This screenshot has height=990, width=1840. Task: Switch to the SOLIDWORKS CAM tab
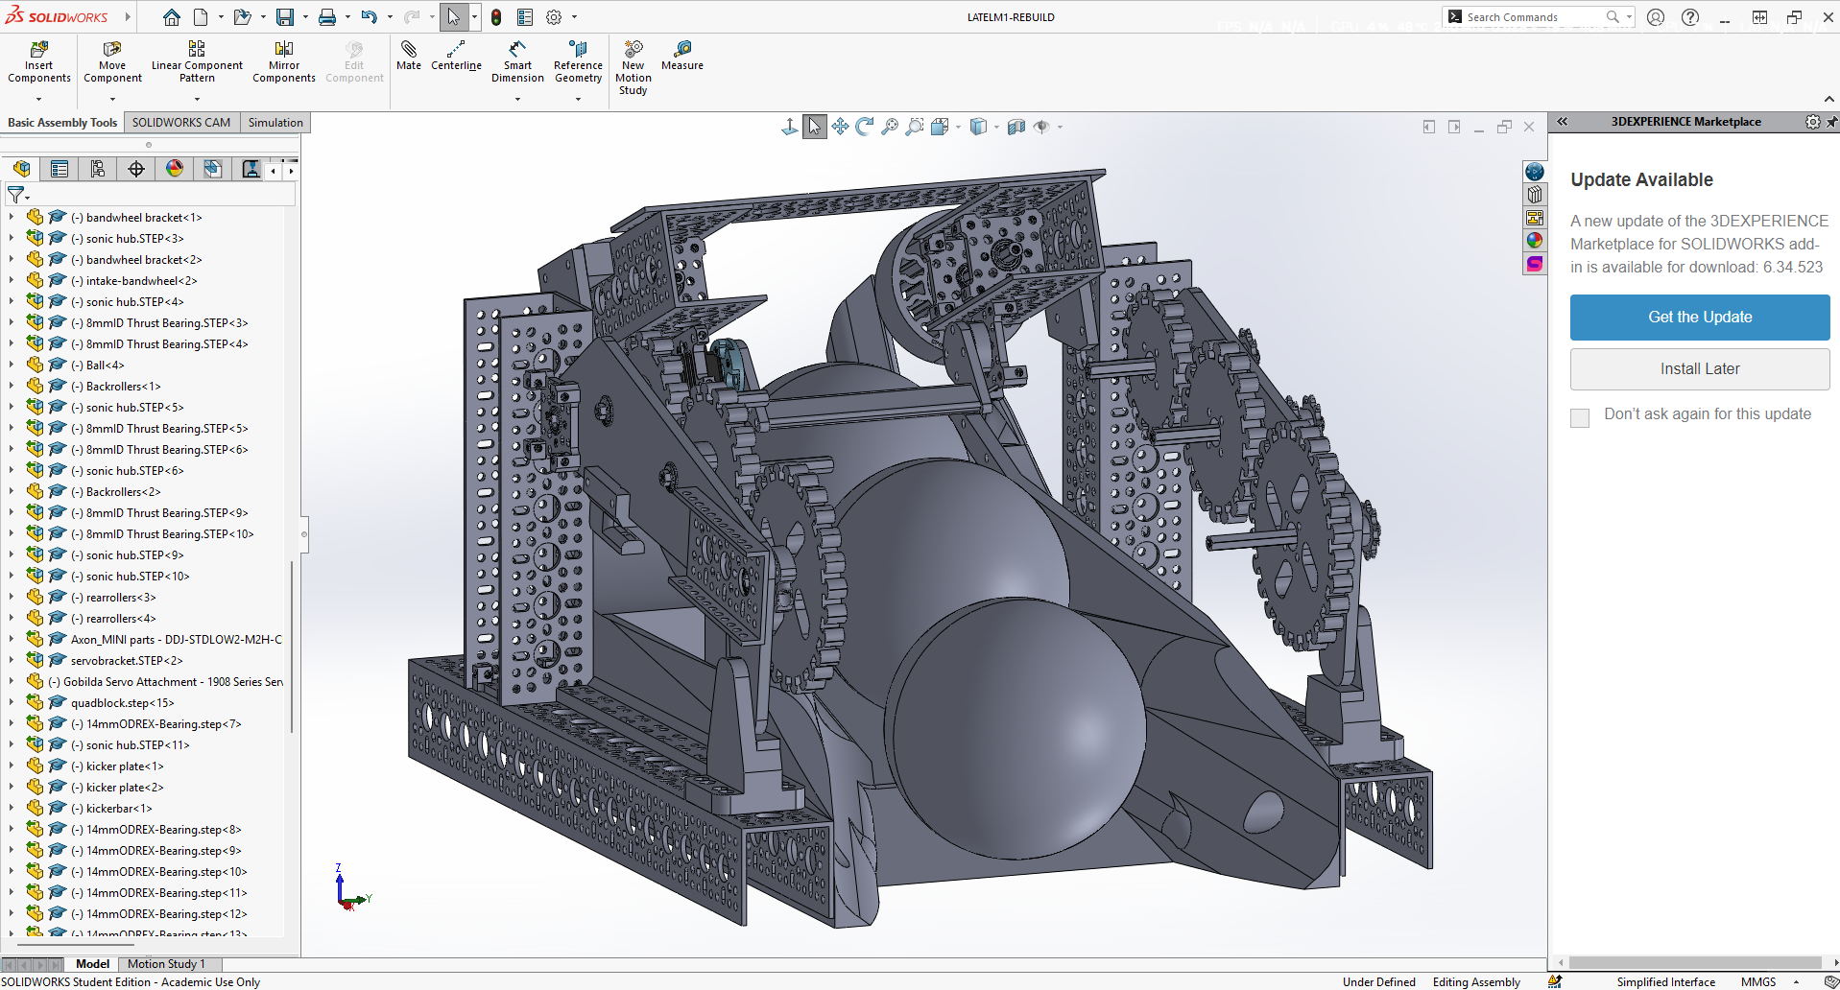click(180, 122)
